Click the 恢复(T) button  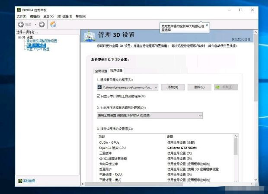pyautogui.click(x=226, y=87)
